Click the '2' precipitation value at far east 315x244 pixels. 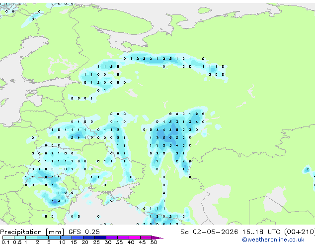(308, 169)
